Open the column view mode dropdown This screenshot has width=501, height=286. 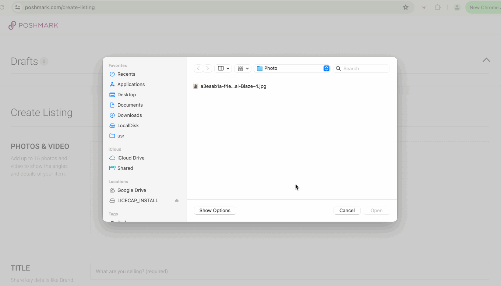pyautogui.click(x=223, y=68)
